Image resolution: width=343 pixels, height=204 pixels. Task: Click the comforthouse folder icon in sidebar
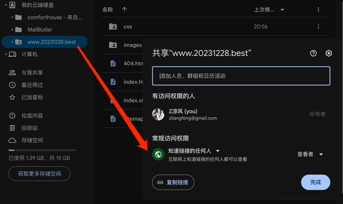tap(18, 18)
